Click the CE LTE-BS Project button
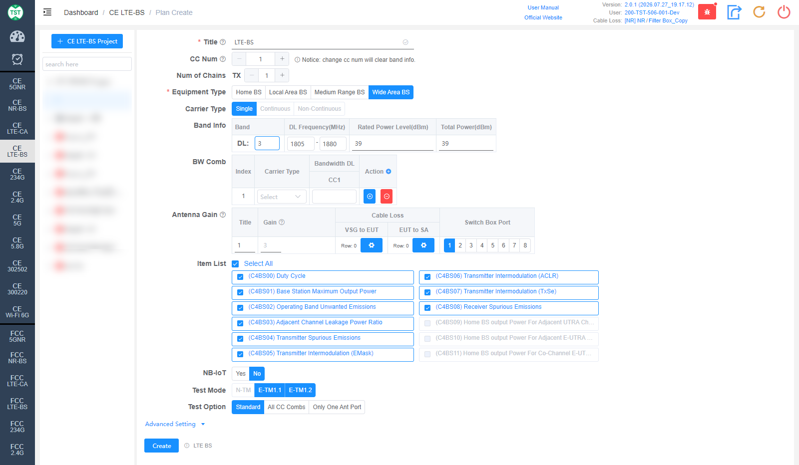799x465 pixels. [x=87, y=41]
